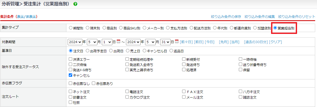Check the カタログ注文 order route
Screen dimensions: 317x107
(127, 97)
